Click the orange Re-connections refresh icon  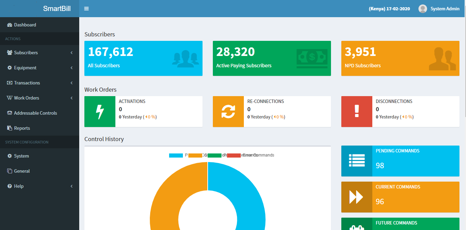tap(228, 112)
